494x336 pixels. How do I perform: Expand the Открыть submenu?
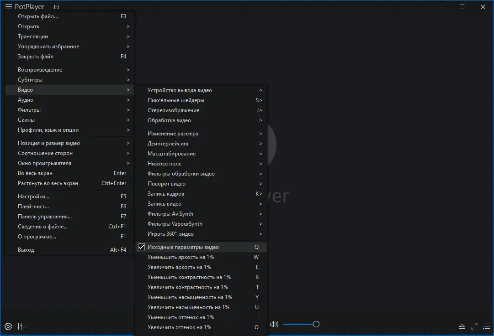click(70, 26)
